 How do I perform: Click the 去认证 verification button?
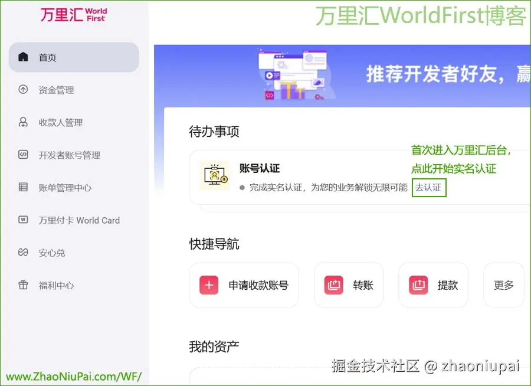point(429,188)
